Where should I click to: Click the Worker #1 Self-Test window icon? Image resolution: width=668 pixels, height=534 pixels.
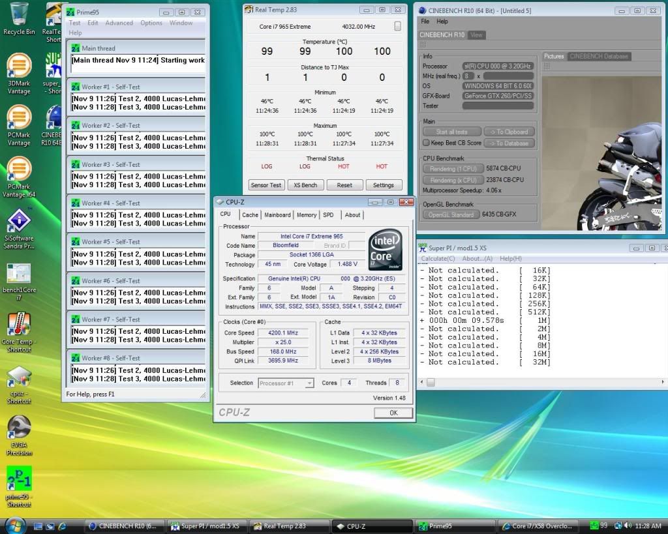pos(76,87)
